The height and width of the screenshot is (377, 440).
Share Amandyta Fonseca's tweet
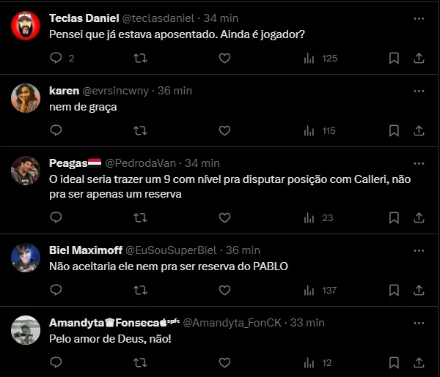[x=419, y=362]
